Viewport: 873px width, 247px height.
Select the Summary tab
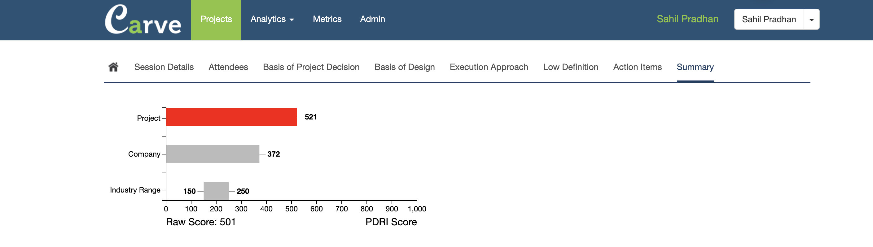(695, 67)
